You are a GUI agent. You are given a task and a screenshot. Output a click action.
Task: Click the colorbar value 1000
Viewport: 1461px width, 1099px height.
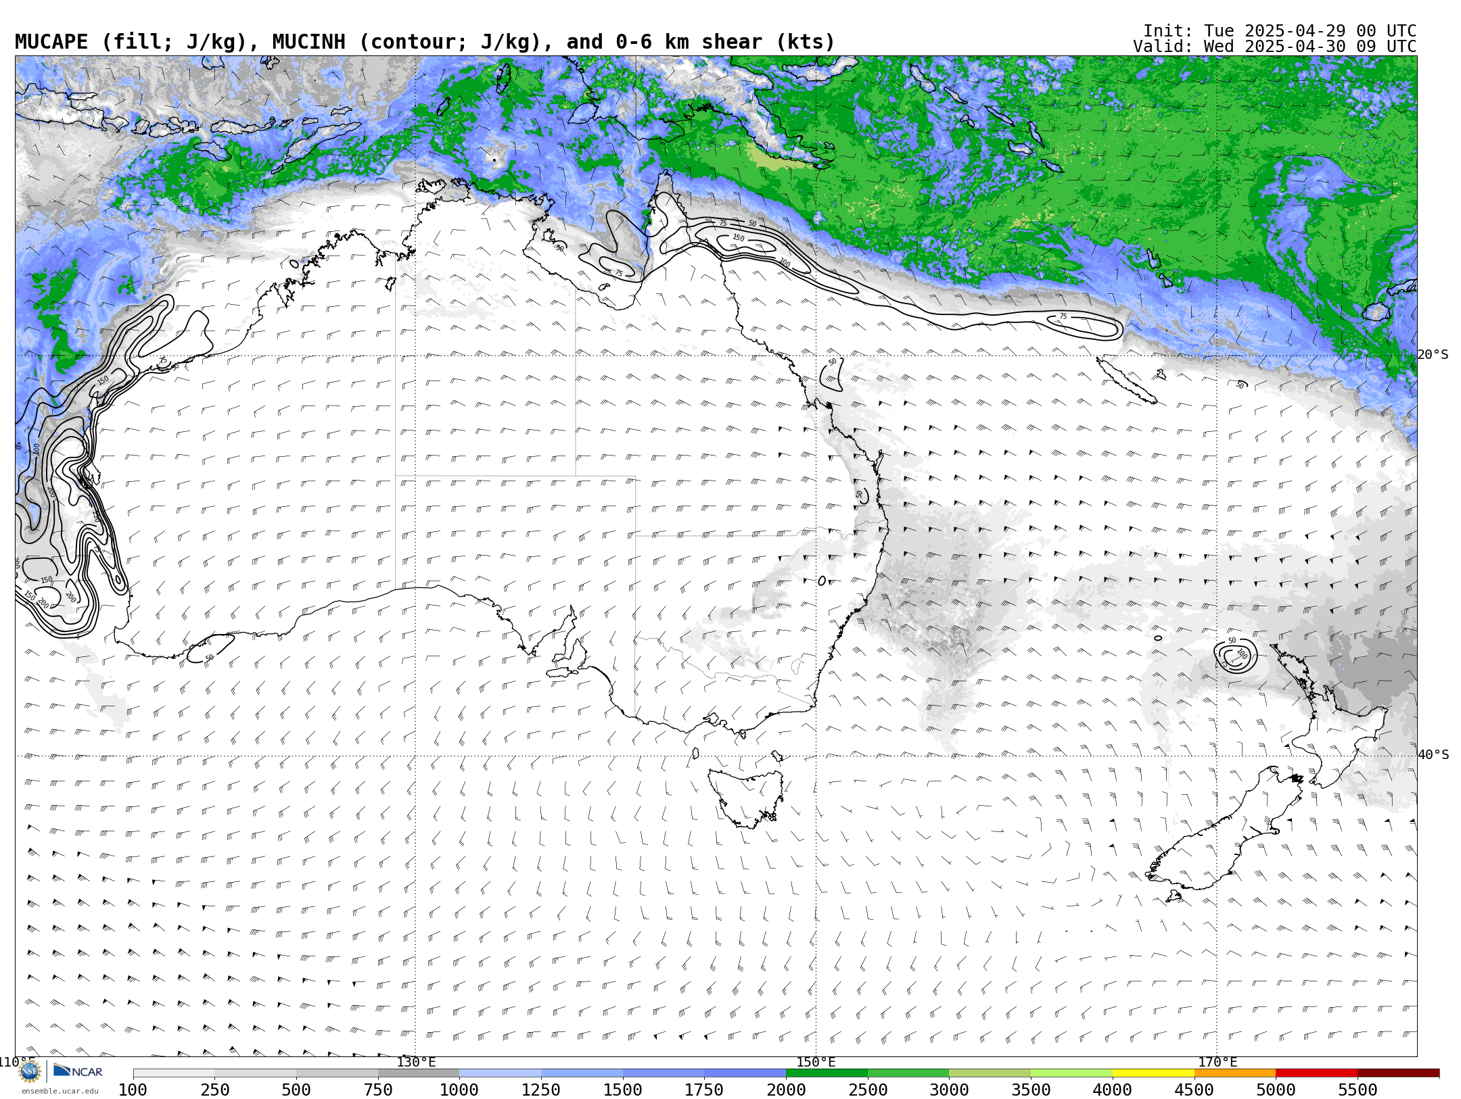(x=459, y=1090)
